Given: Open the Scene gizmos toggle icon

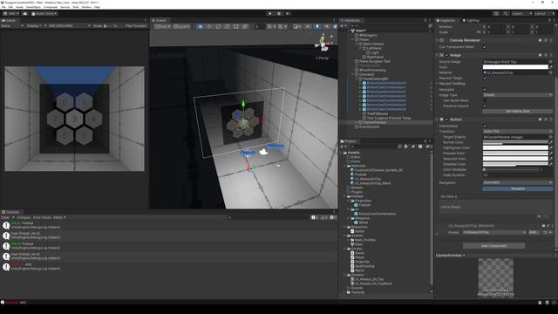Looking at the screenshot, I should click(335, 26).
